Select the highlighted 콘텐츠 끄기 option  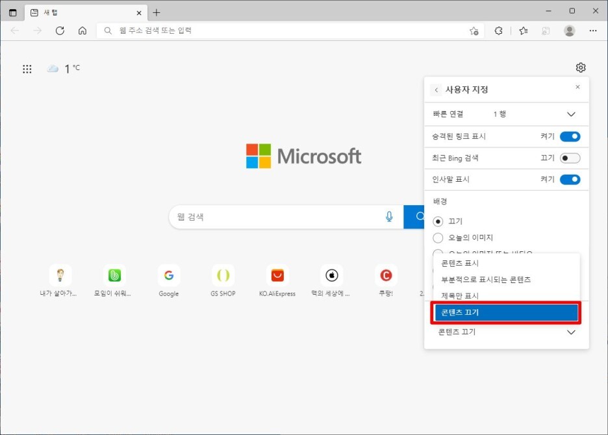coord(507,312)
